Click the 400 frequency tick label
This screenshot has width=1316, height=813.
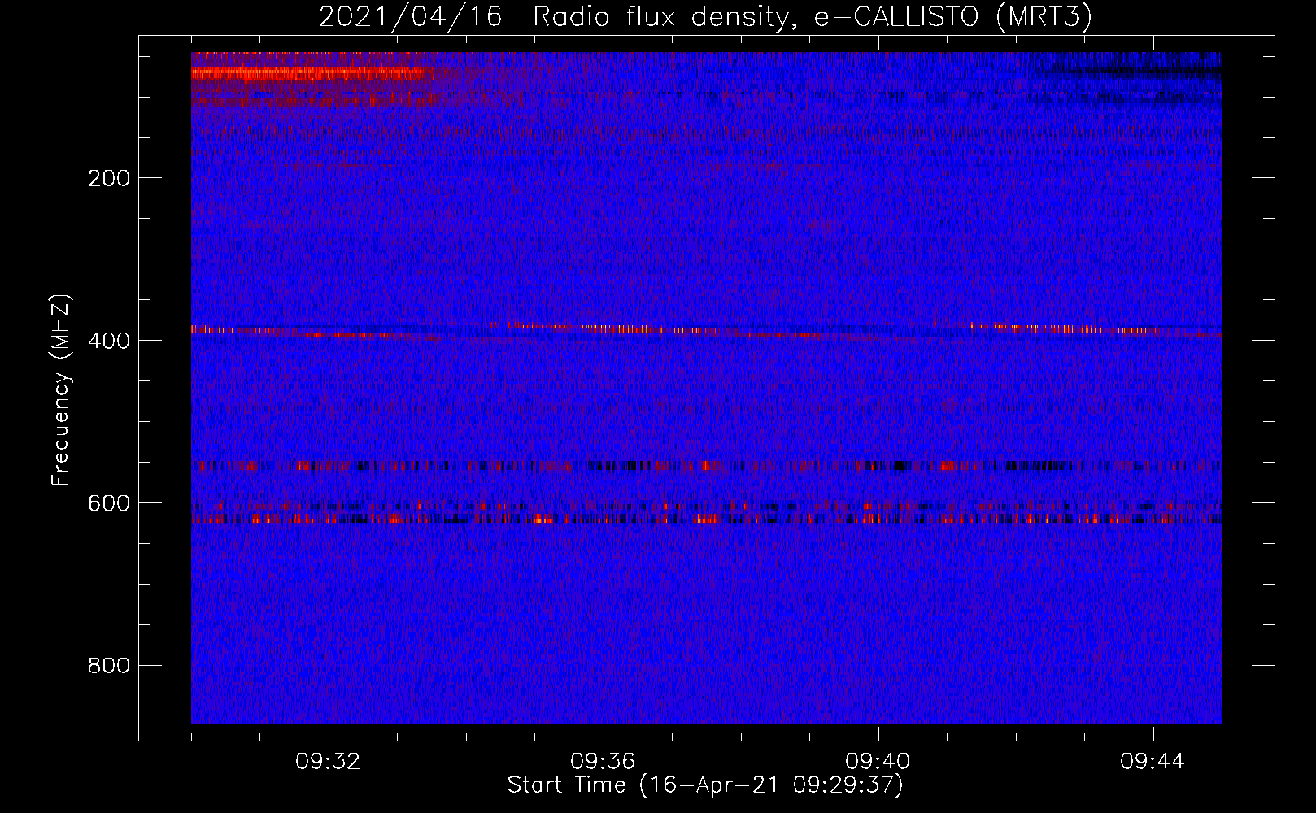pyautogui.click(x=109, y=341)
